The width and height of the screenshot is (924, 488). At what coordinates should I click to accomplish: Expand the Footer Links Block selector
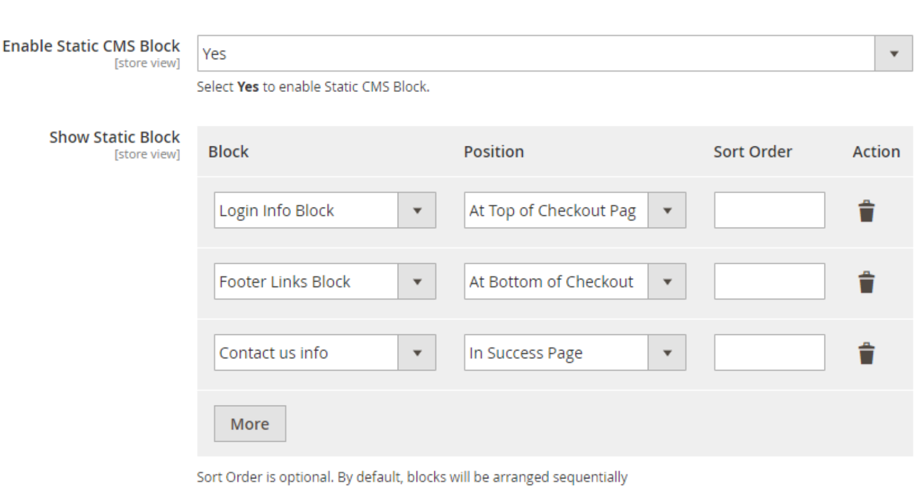pyautogui.click(x=324, y=282)
